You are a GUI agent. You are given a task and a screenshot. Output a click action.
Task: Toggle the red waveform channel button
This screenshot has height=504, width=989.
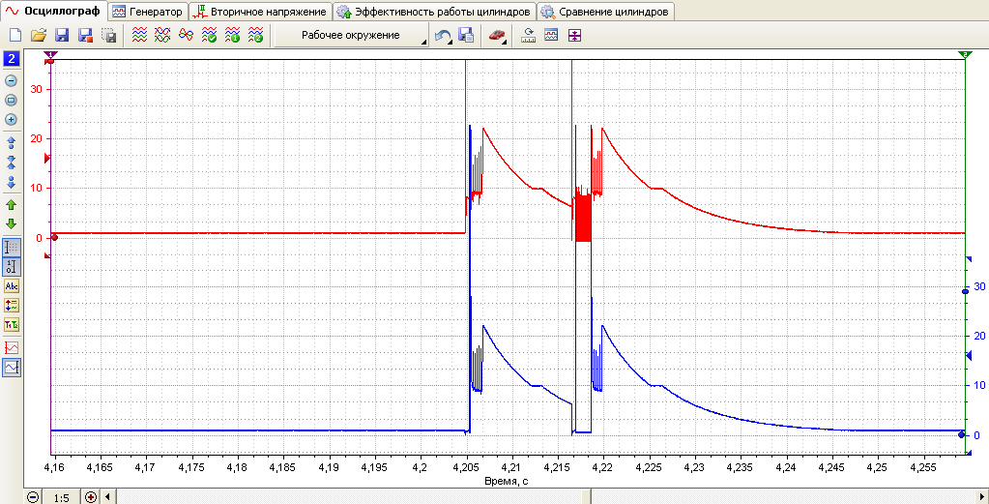(x=12, y=348)
